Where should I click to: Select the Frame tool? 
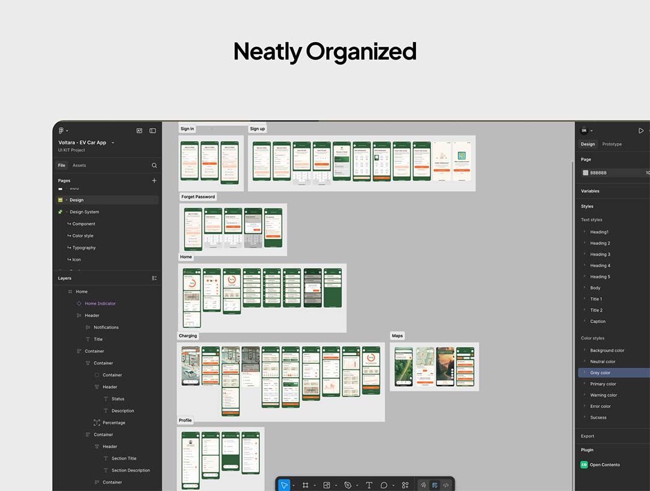[x=305, y=485]
